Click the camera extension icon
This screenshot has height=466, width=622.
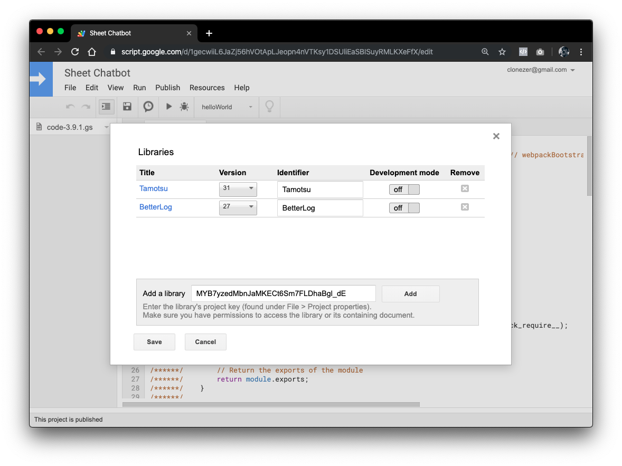(540, 52)
